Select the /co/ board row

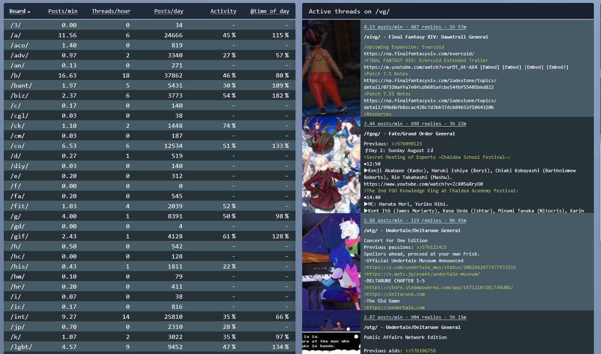pyautogui.click(x=150, y=146)
